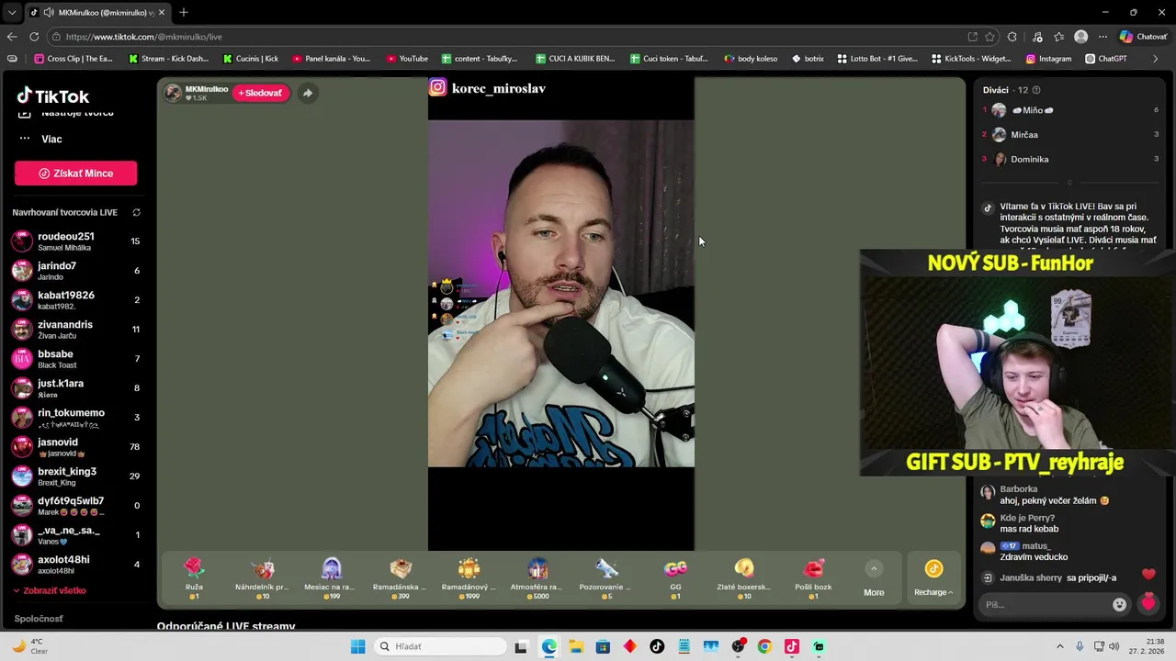Click taskbar Hľadať search box
1176x661 pixels.
point(442,646)
